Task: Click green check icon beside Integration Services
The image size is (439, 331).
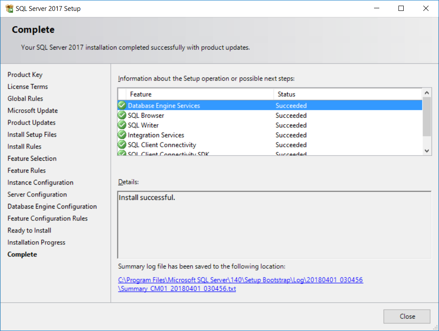Action: point(122,135)
